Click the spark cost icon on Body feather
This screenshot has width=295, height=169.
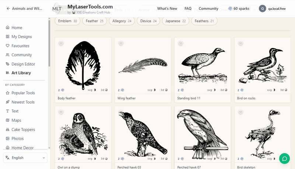(x=62, y=90)
